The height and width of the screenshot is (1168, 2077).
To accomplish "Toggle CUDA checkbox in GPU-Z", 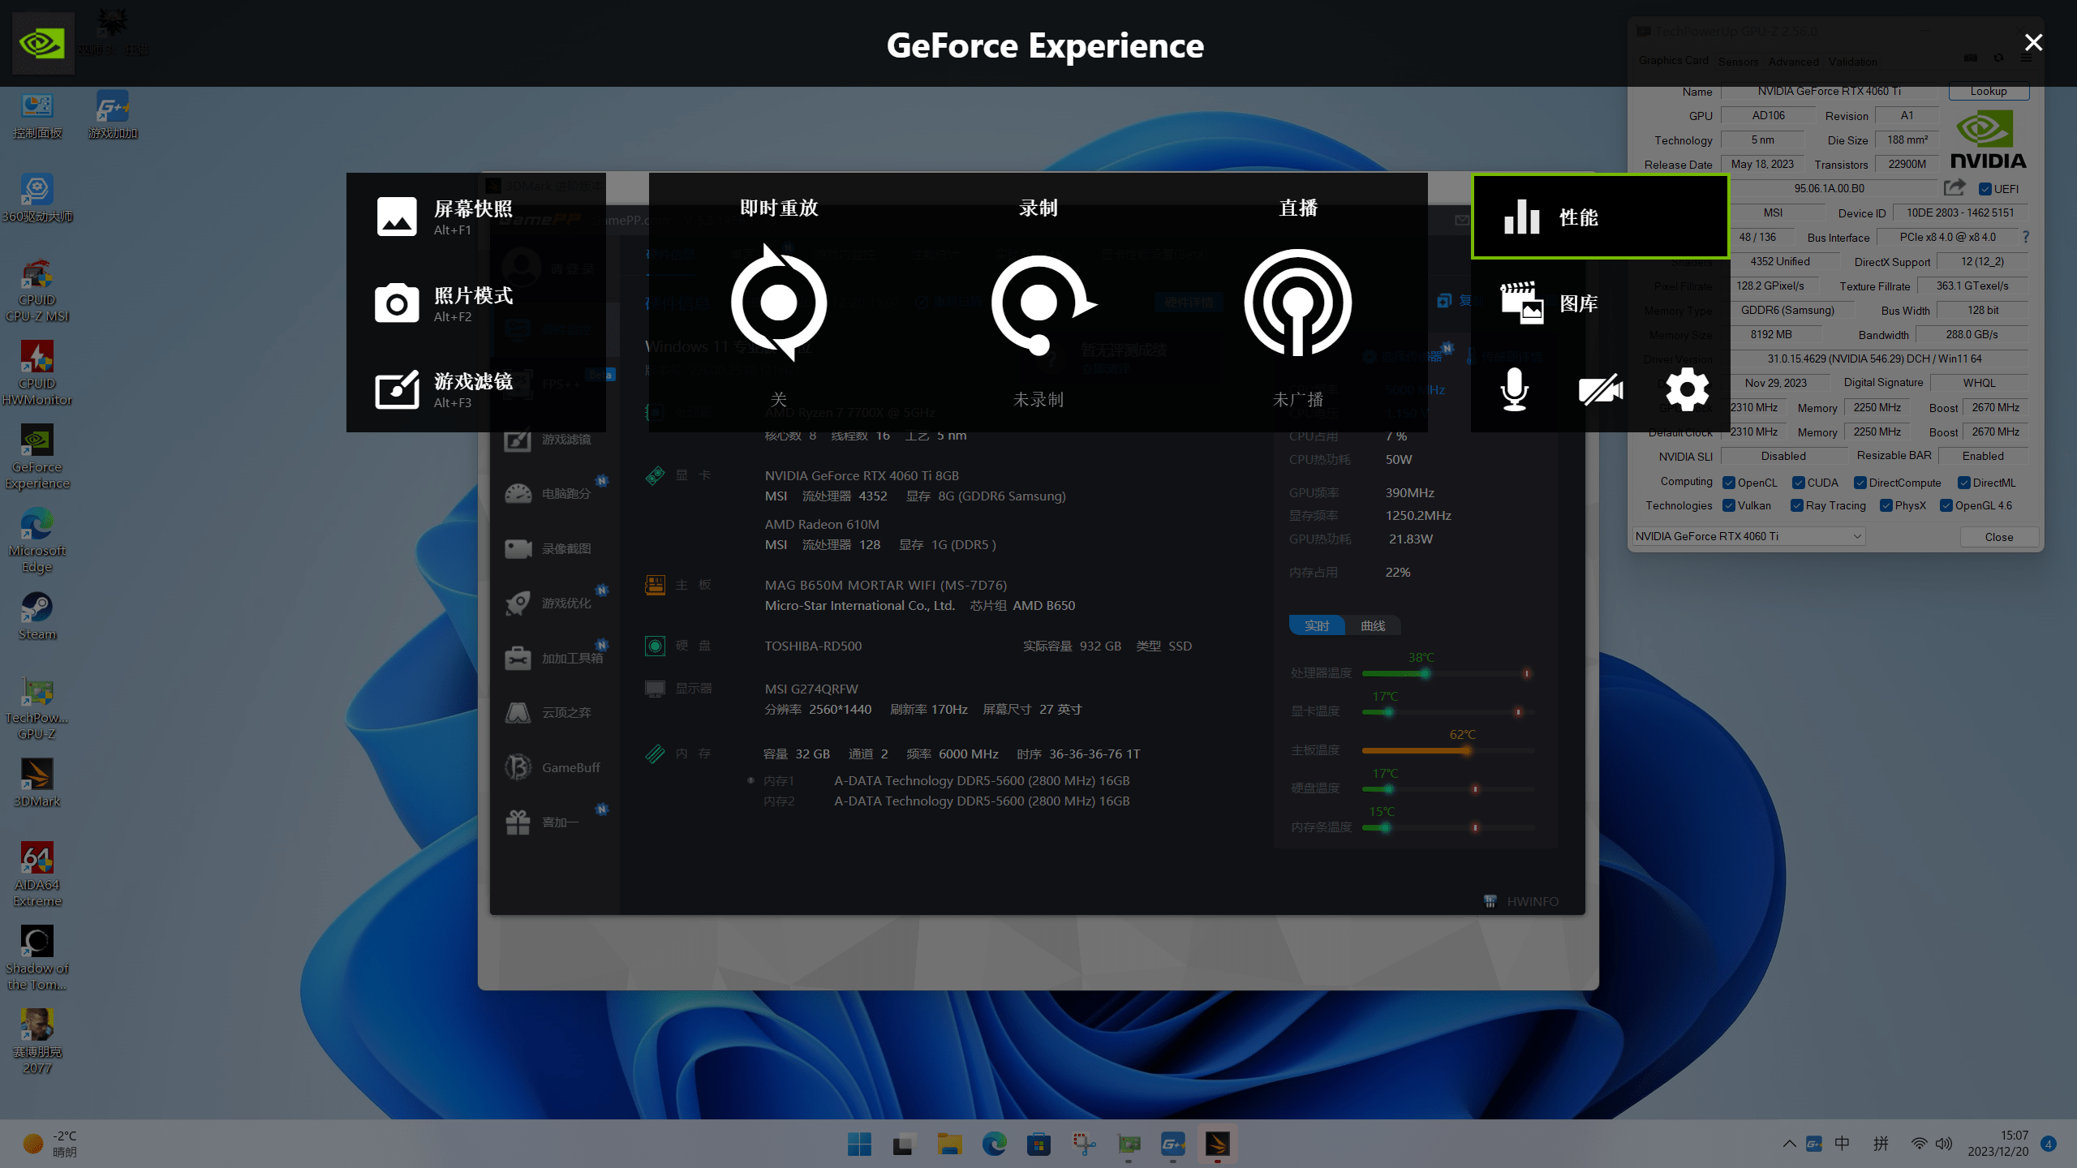I will 1799,483.
